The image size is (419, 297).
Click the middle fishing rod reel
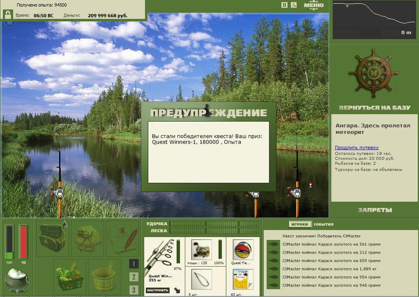point(254,195)
